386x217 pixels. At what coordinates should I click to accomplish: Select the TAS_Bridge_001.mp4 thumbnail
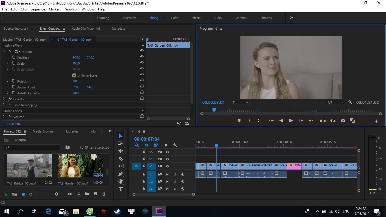point(29,166)
